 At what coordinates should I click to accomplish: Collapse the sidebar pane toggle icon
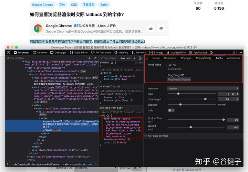tap(147, 58)
